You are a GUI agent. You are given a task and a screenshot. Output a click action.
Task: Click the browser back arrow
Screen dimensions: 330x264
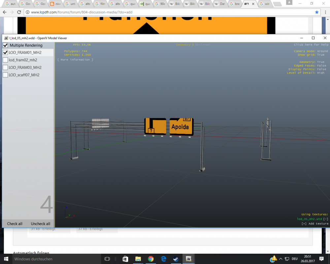(5, 12)
